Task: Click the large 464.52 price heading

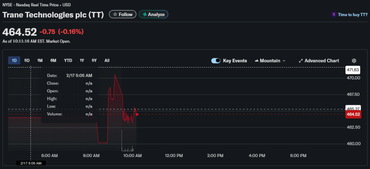Action: 20,32
